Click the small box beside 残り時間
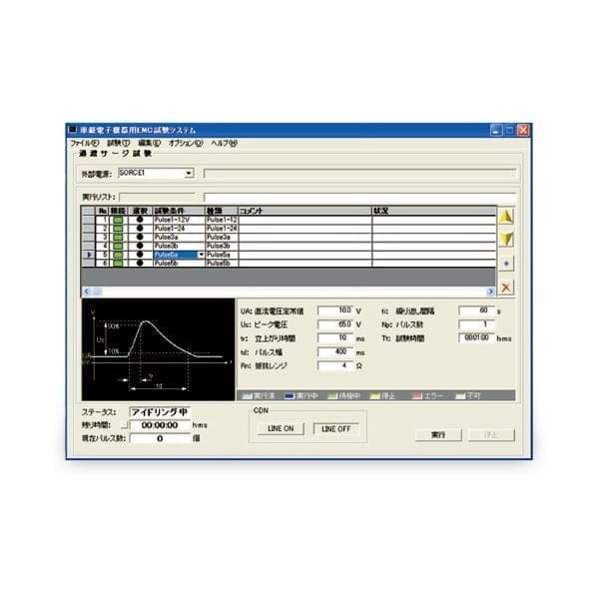The width and height of the screenshot is (599, 599). click(125, 424)
